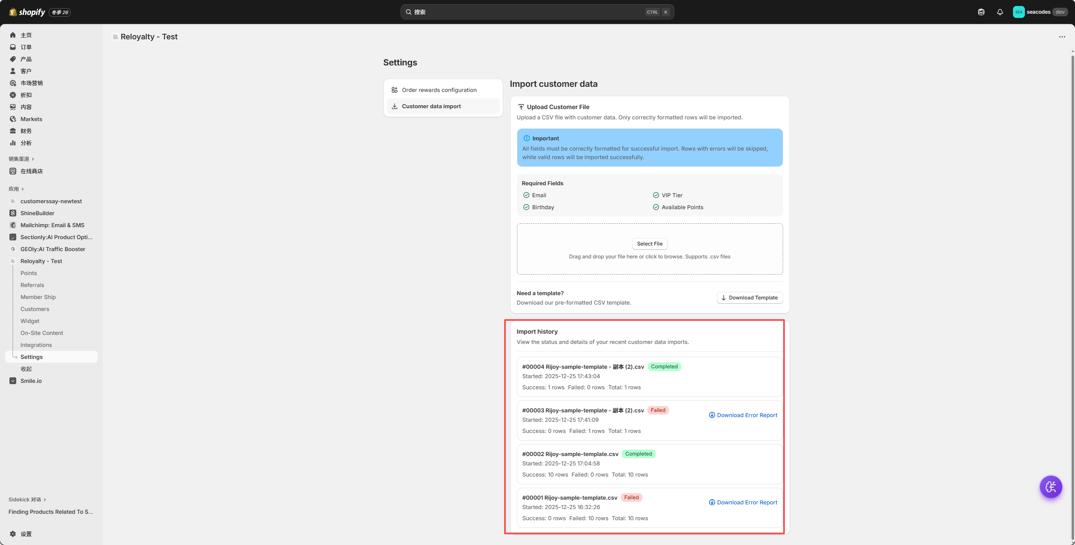Click the Home icon in sidebar
The height and width of the screenshot is (545, 1075).
[13, 35]
